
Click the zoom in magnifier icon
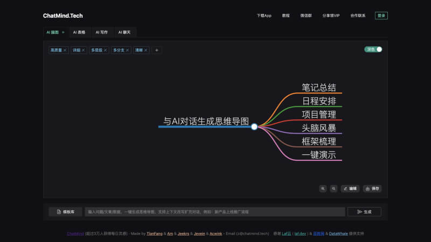click(x=323, y=189)
